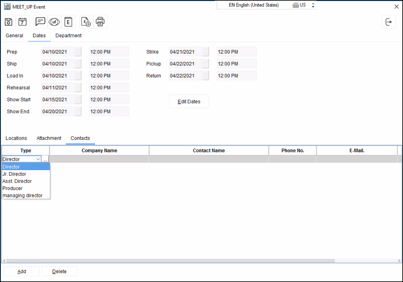403x282 pixels.
Task: Click the save floppy disk icon
Action: point(9,22)
